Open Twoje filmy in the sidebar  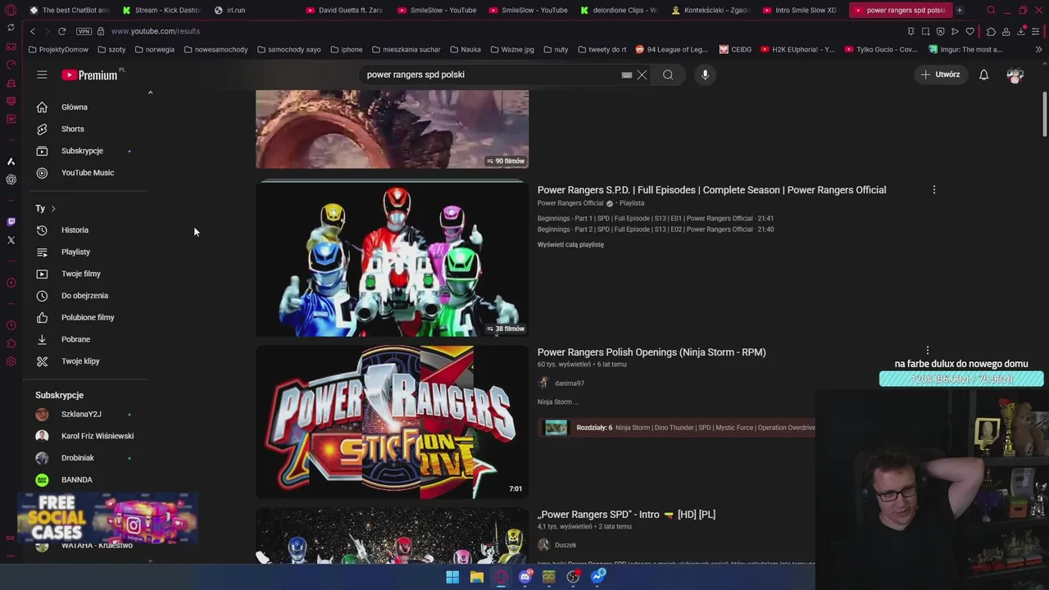[87, 274]
